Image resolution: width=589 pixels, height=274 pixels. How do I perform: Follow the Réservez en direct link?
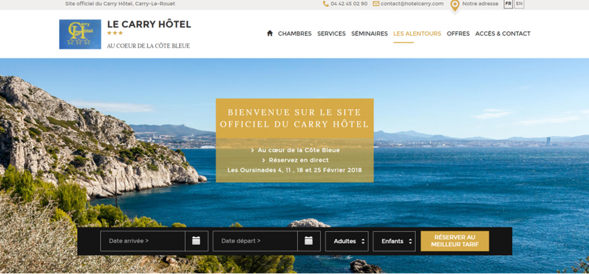(x=295, y=160)
